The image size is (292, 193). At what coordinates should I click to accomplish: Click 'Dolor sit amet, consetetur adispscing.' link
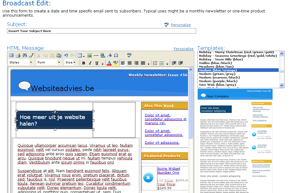164,133
